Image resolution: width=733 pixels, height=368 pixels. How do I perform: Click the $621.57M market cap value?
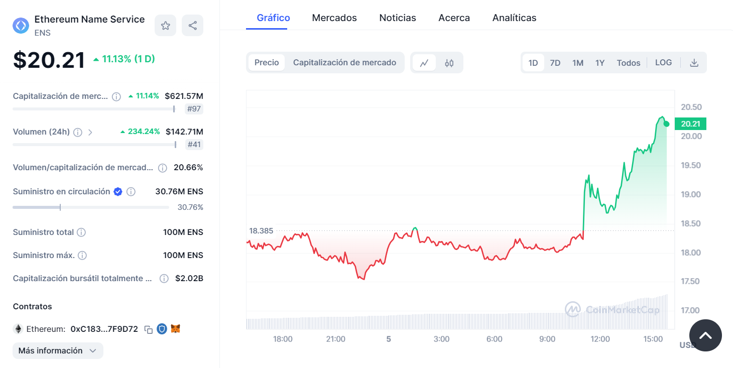pos(184,96)
